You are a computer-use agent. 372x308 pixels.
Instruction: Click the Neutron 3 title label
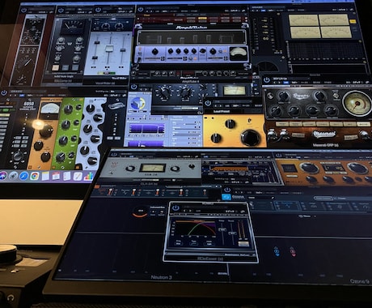161,277
